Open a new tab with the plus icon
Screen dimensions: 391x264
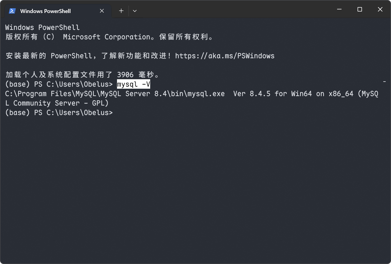point(121,11)
